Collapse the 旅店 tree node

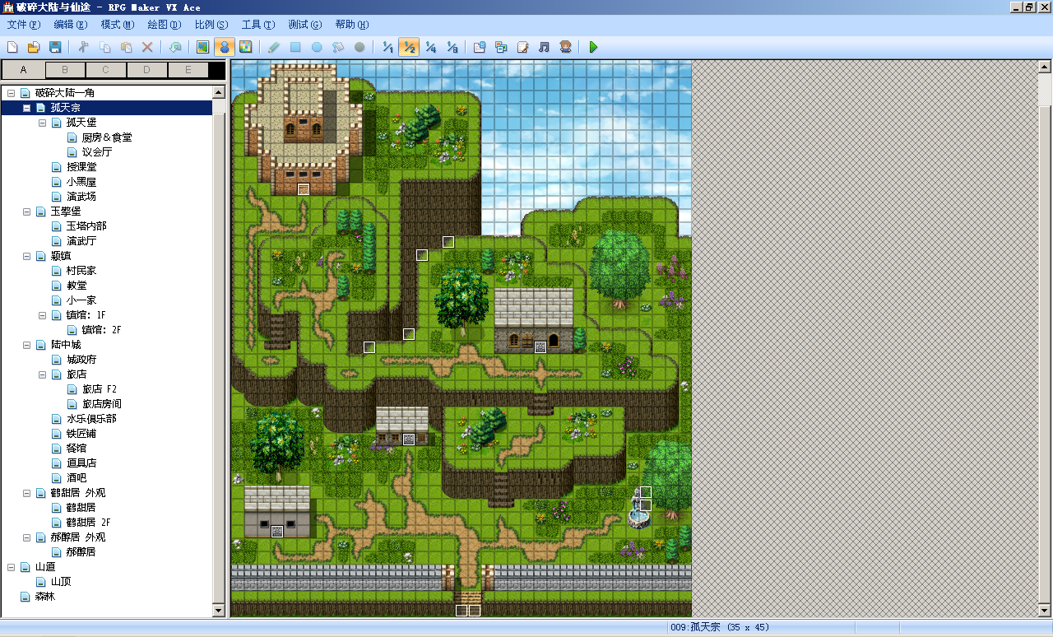(42, 374)
